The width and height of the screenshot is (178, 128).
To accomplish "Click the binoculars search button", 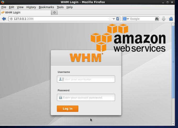I will tap(157, 19).
